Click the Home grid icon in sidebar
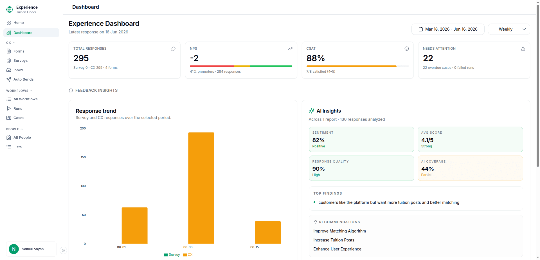Screen dimensions: 540x260 tap(9, 23)
